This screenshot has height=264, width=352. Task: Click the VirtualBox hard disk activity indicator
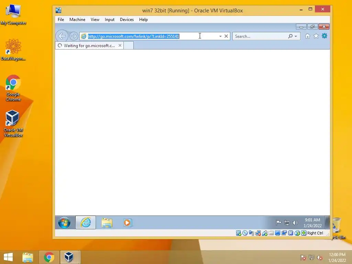click(239, 233)
